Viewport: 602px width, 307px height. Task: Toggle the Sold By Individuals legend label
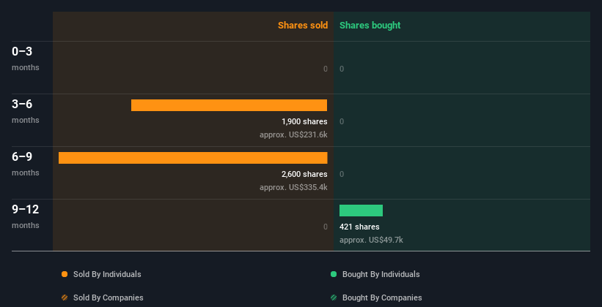coord(107,274)
